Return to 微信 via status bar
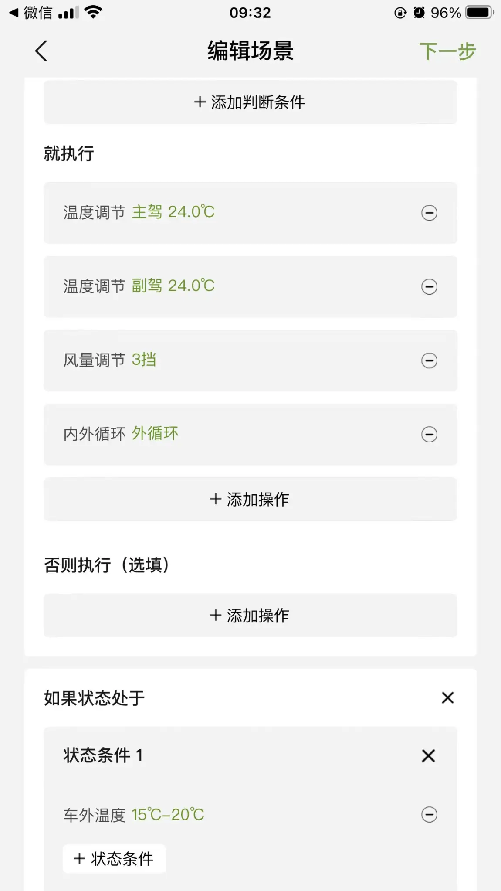Image resolution: width=501 pixels, height=891 pixels. (31, 13)
